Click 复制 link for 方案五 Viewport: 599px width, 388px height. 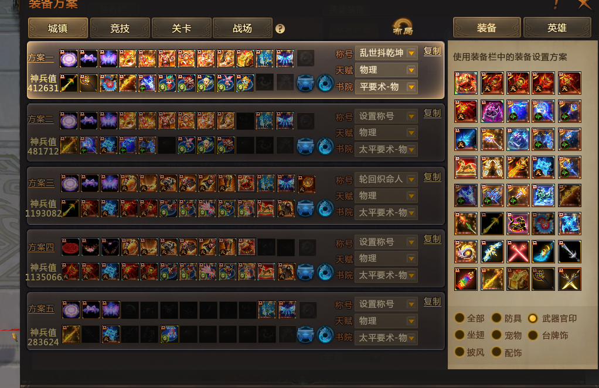[x=432, y=302]
